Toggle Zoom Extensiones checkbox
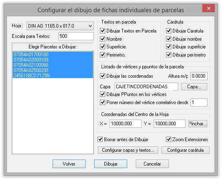221x179 pixels. [168, 140]
